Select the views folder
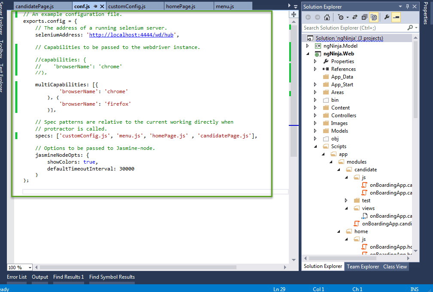433x292 pixels. click(x=368, y=208)
